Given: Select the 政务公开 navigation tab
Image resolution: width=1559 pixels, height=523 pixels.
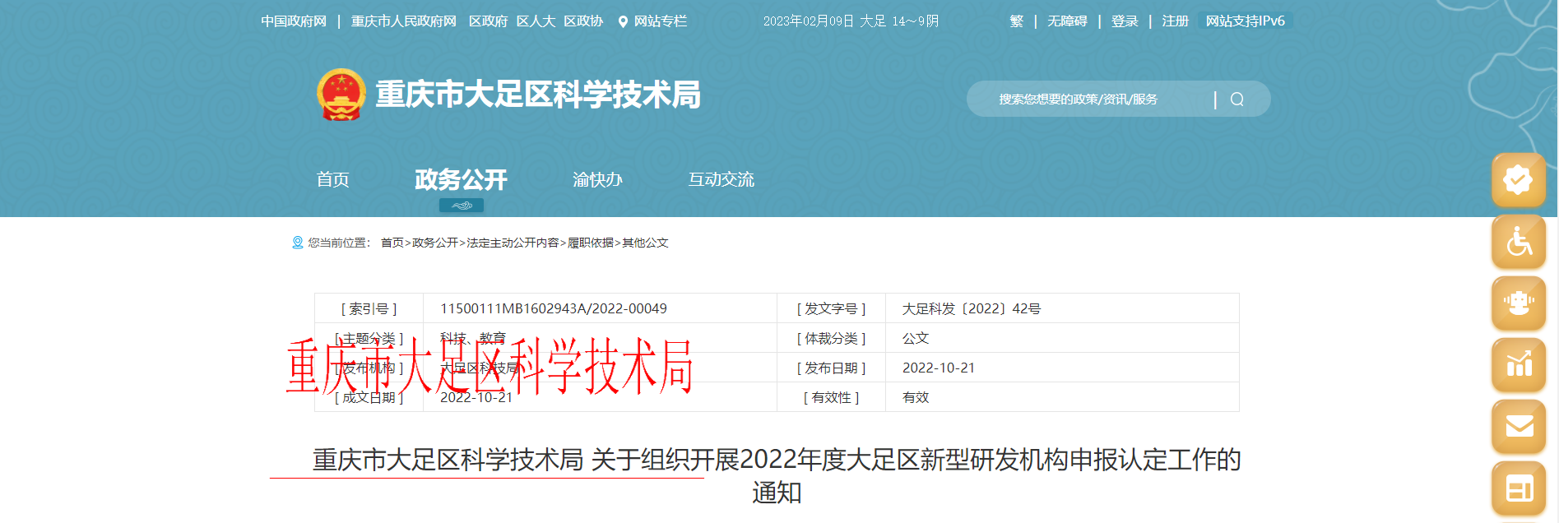Looking at the screenshot, I should tap(461, 179).
